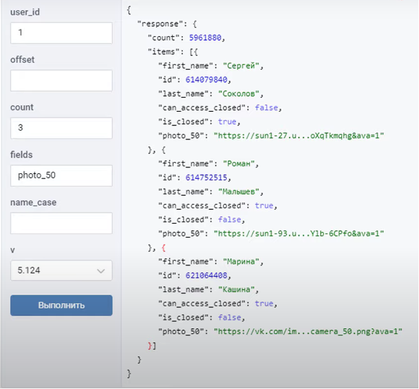419x389 pixels.
Task: Click the last_name value "Соколов"
Action: coord(239,94)
